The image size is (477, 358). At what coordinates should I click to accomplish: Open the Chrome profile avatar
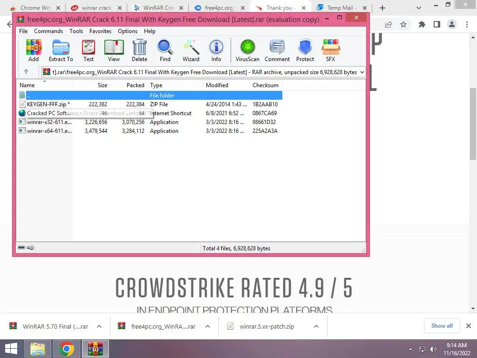[x=452, y=24]
